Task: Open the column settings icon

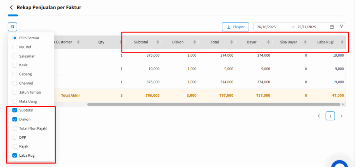Action: pos(12,27)
